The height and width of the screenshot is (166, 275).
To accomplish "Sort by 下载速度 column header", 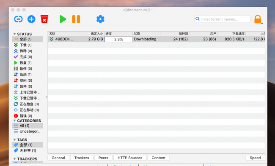I will click(x=232, y=34).
